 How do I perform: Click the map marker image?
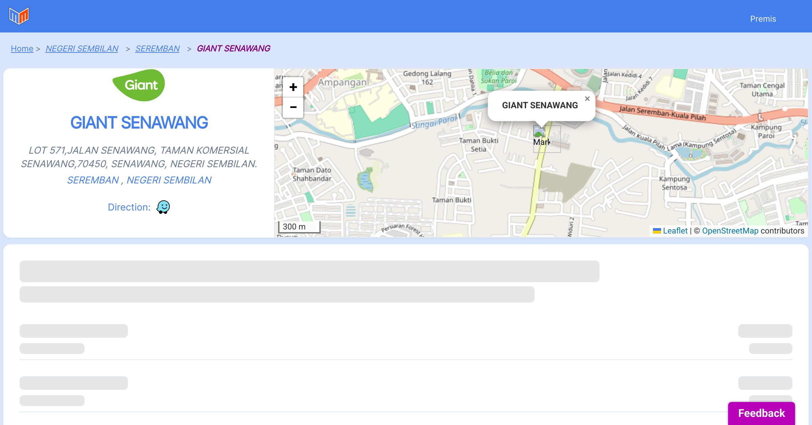[x=539, y=131]
